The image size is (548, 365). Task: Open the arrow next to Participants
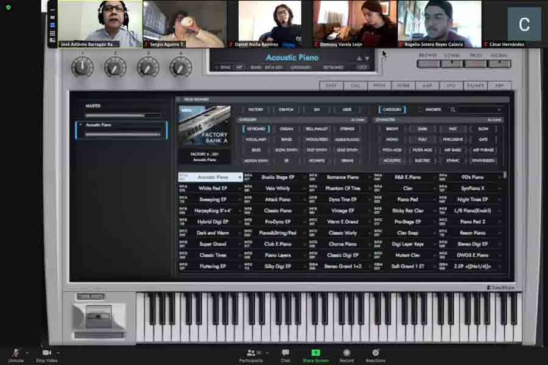tap(267, 353)
